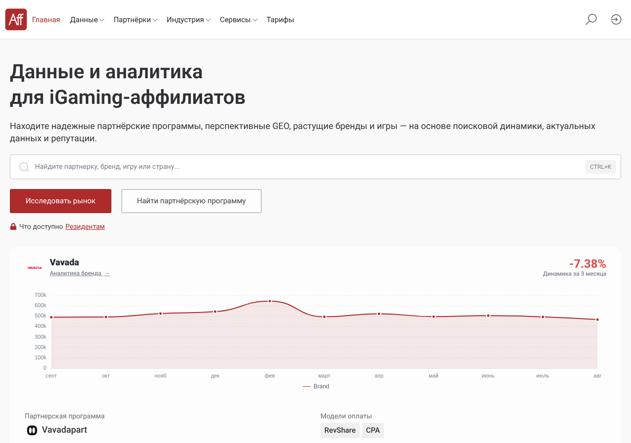Screen dimensions: 631x443
Task: Select the авг data point on chart
Action: coord(597,319)
